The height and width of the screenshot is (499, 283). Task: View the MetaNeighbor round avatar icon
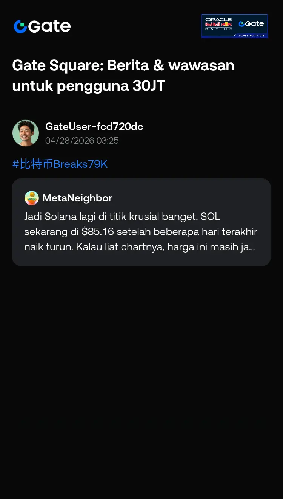coord(32,198)
